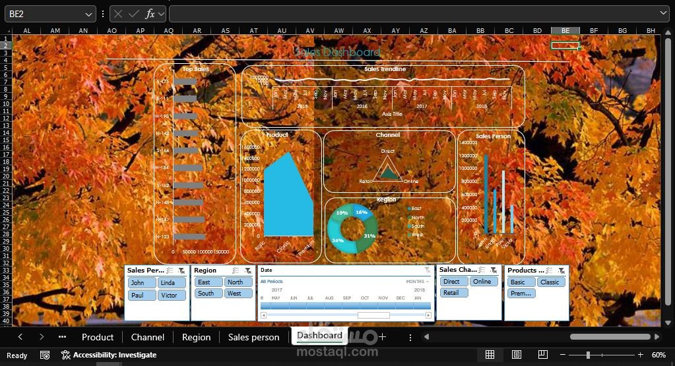This screenshot has width=675, height=366.
Task: Click the formula bar Enter checkmark icon
Action: pyautogui.click(x=133, y=14)
